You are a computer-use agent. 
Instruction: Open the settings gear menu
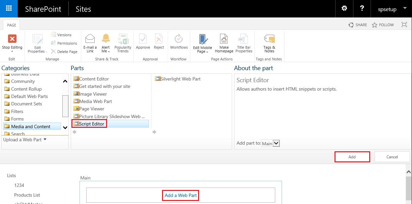[344, 8]
